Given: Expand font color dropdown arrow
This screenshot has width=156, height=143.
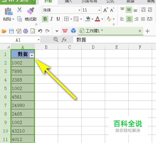Looking at the screenshot, I should point(102,19).
